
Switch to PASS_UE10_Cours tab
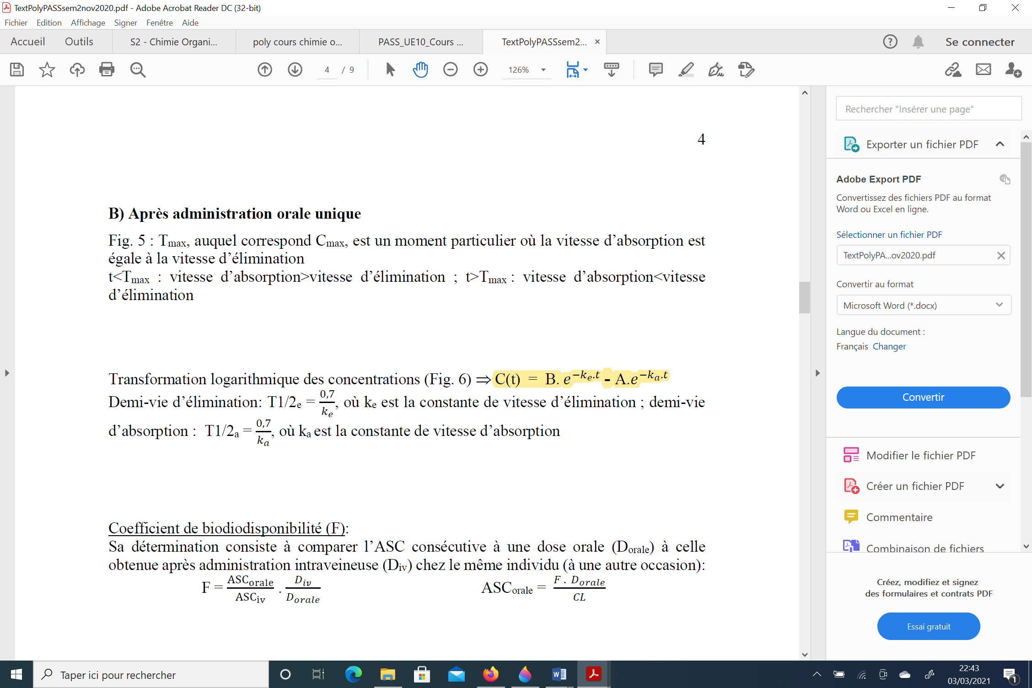click(x=420, y=42)
